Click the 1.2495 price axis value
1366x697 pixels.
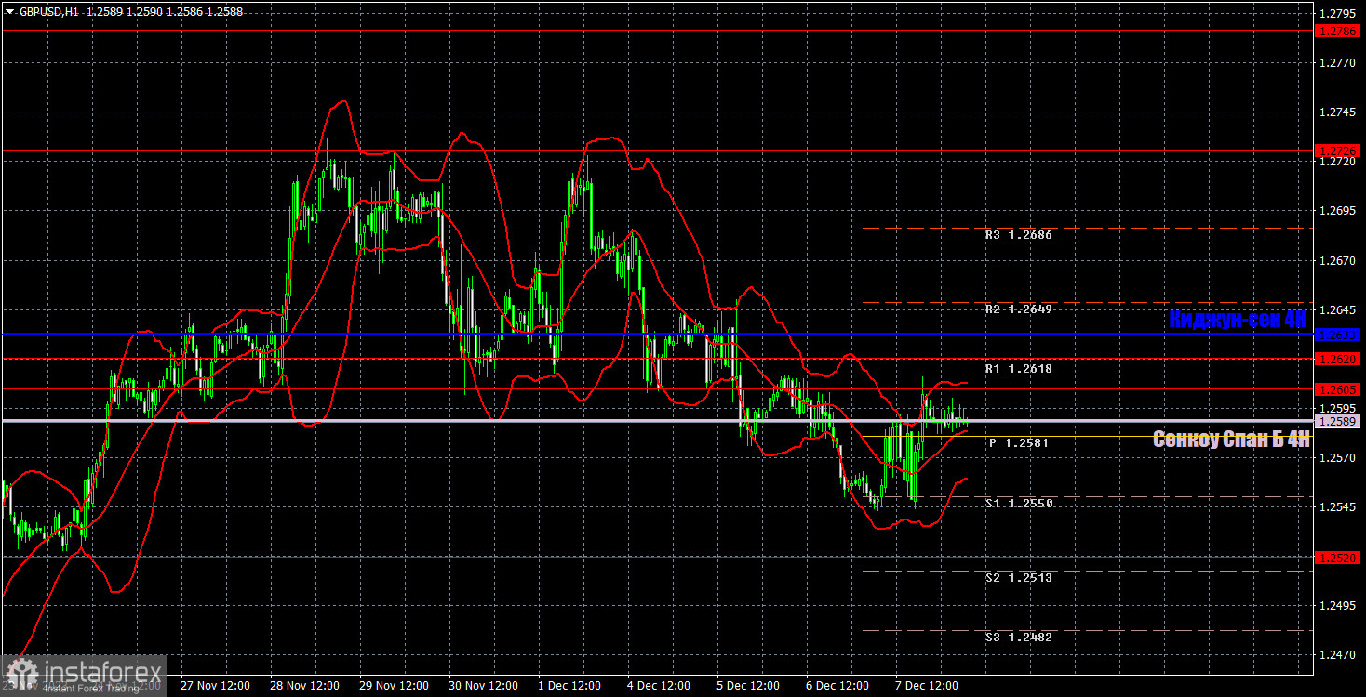(1337, 606)
